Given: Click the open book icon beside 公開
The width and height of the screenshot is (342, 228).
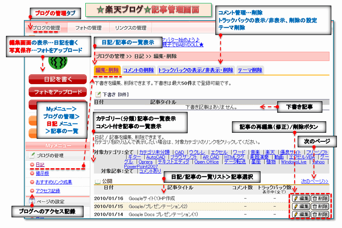Looking at the screenshot, I should [x=98, y=181].
